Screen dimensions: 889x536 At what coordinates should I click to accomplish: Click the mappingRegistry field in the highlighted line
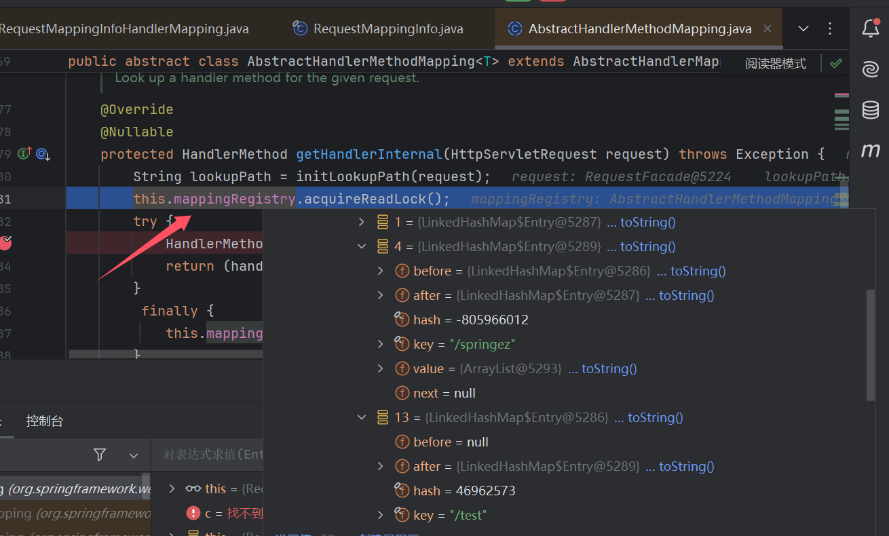pos(235,199)
